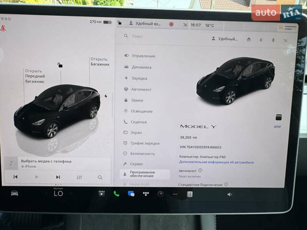Tap the battery level icon

tap(107, 22)
